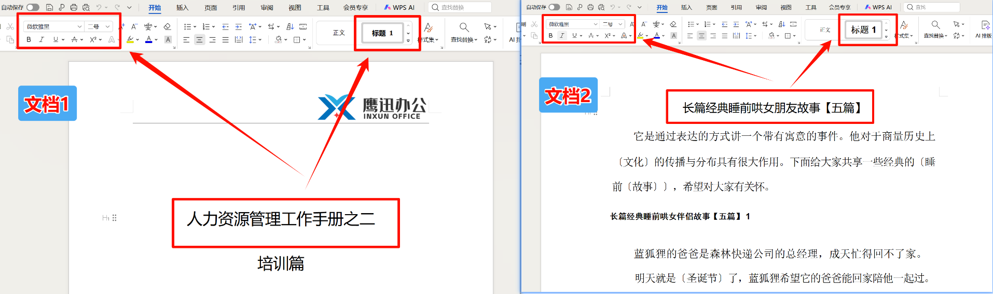
Task: Open quick access toolbar chevron in right window
Action: (x=639, y=7)
